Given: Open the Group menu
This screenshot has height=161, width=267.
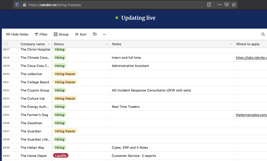Looking at the screenshot, I should pos(61,34).
